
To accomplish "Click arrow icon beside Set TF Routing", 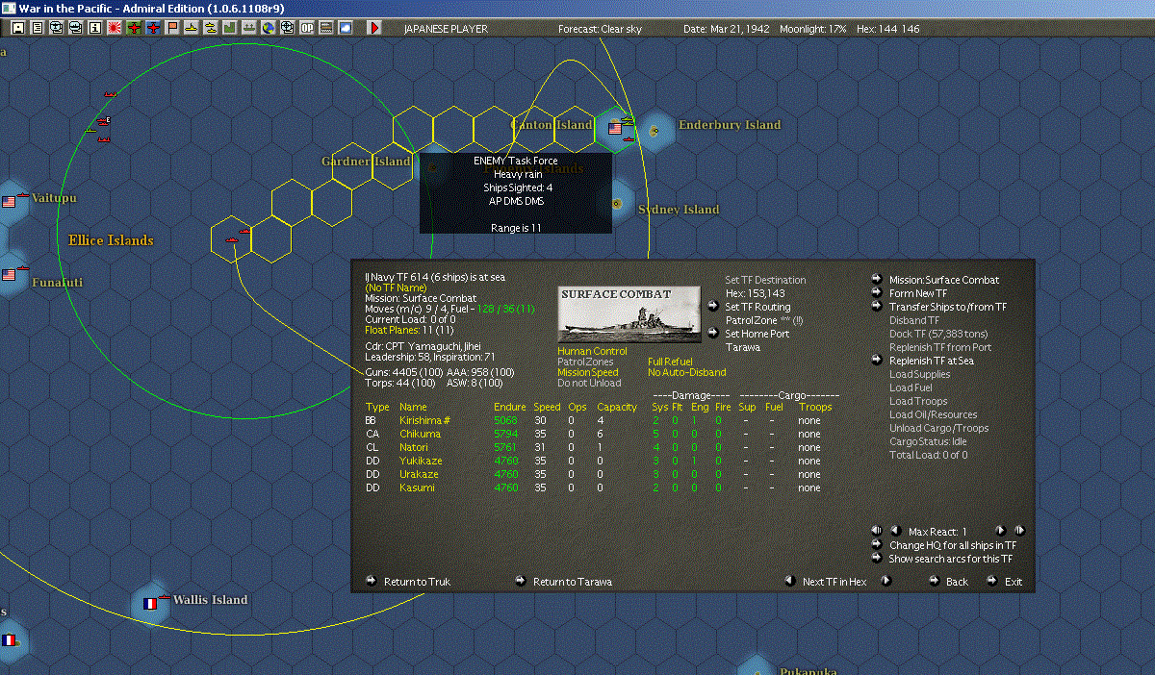I will click(x=712, y=307).
